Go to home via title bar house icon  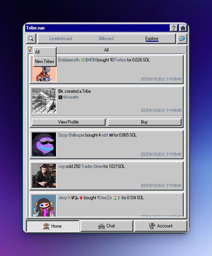click(x=183, y=28)
